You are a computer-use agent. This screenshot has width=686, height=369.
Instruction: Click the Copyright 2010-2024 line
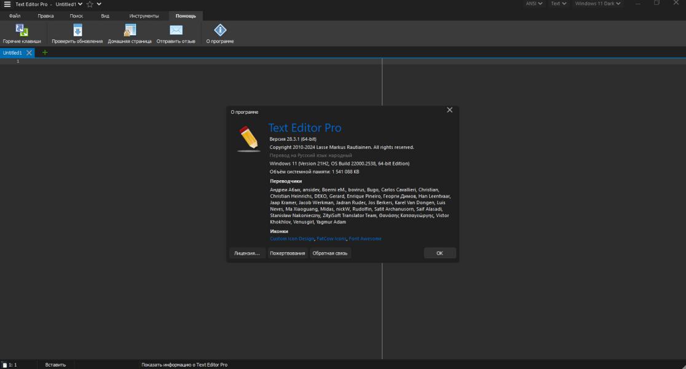click(342, 147)
